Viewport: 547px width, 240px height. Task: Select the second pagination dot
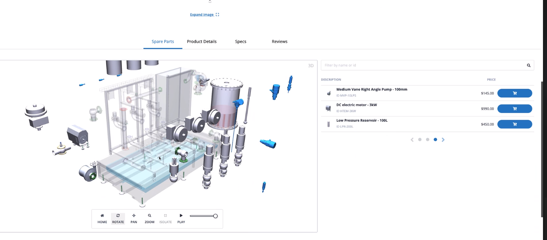tap(428, 139)
